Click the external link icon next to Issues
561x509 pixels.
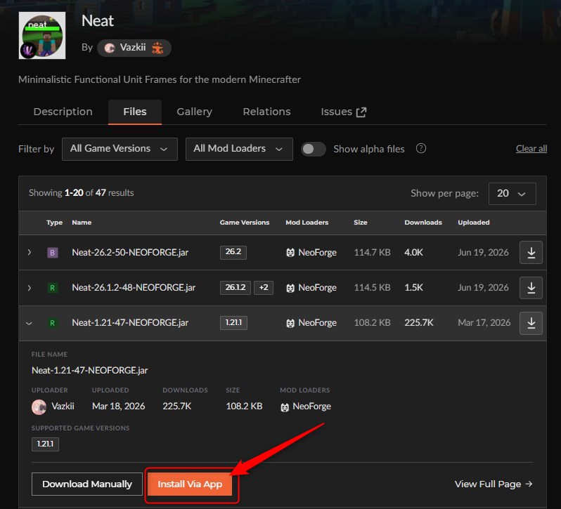tap(361, 112)
